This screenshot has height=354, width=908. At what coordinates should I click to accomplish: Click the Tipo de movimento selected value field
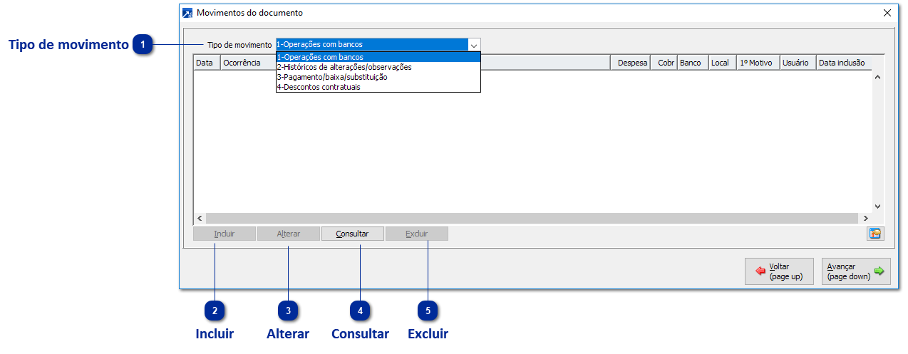371,44
